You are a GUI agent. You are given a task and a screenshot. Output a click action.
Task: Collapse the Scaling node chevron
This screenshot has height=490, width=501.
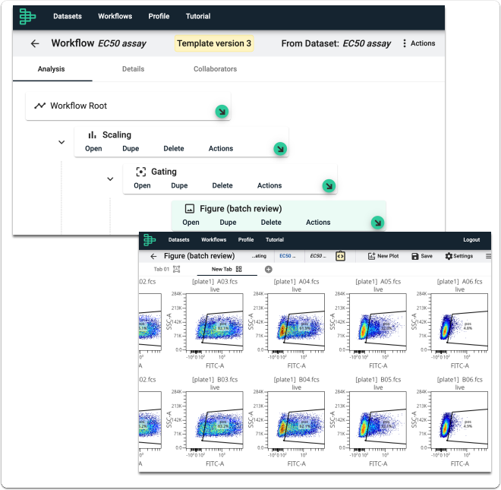[61, 142]
